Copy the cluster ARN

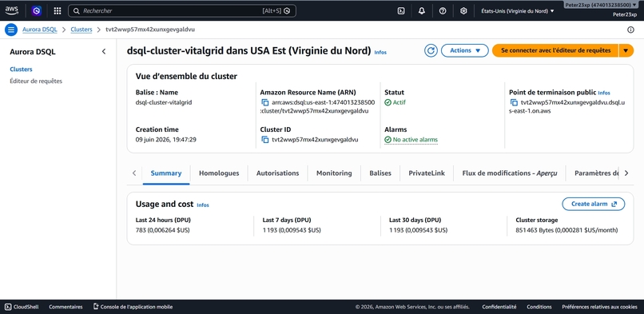(x=265, y=102)
